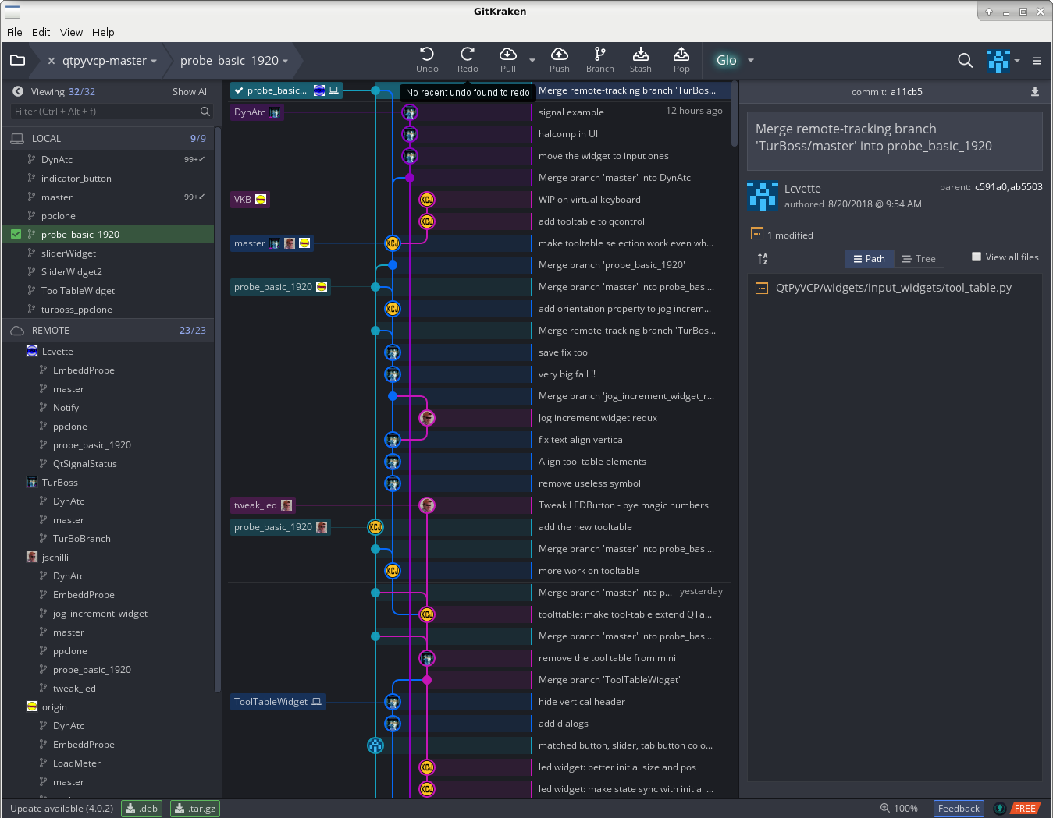The width and height of the screenshot is (1053, 818).
Task: Click the Feedback button
Action: [959, 809]
